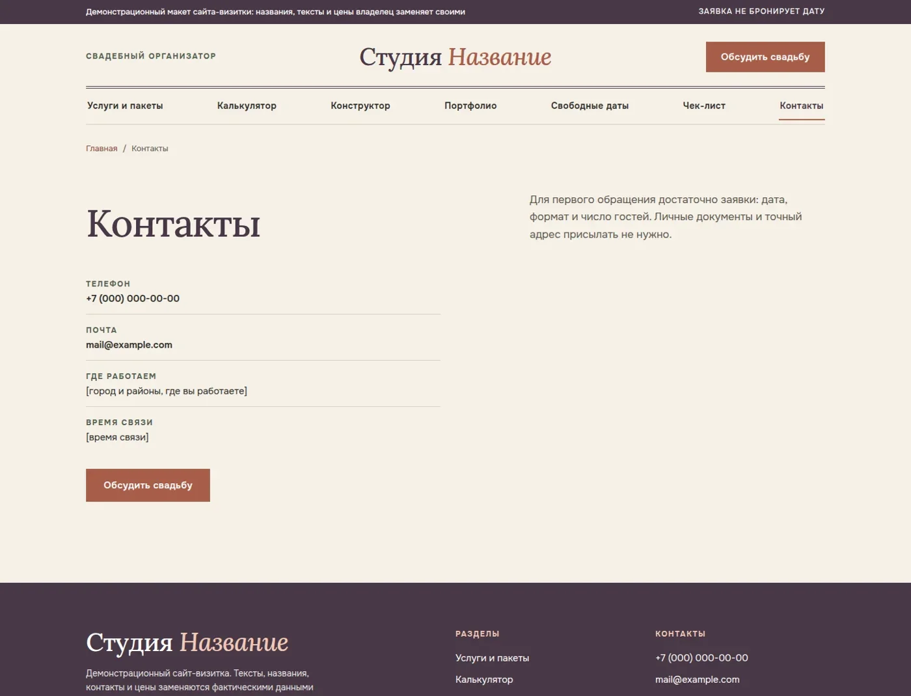Click the "[город и районы, где вы работаете]" text
911x696 pixels.
click(167, 391)
